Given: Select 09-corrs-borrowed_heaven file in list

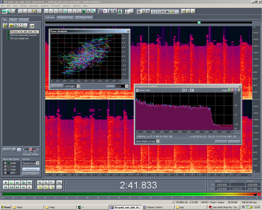Looking at the screenshot, I should pyautogui.click(x=24, y=35).
